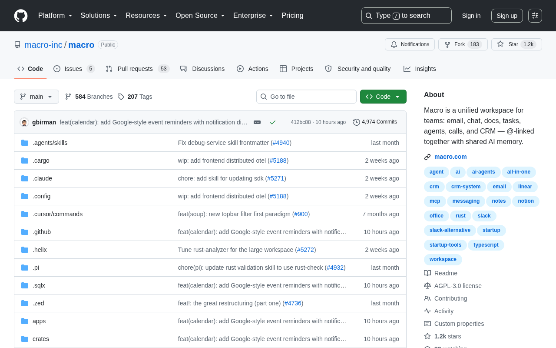Click gbirman's avatar thumbnail
This screenshot has height=348, width=556.
24,122
